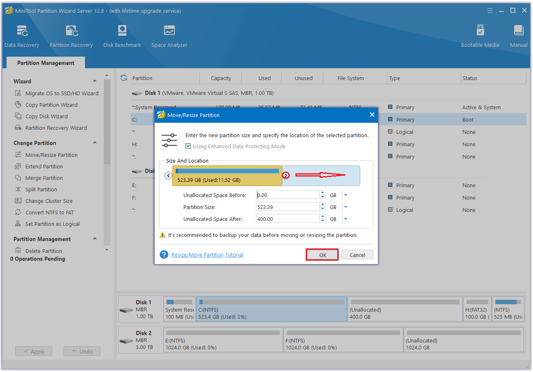Start Migrate OS to SSD/HD Wizard

click(x=57, y=93)
